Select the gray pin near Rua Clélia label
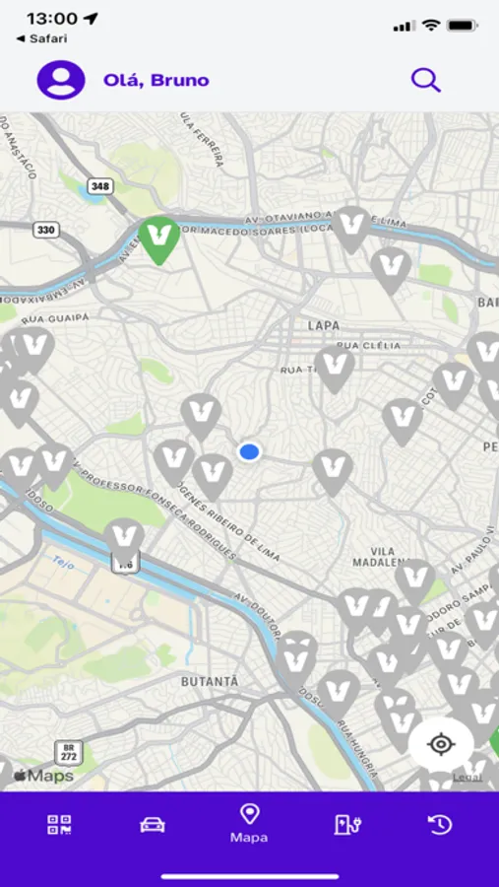The height and width of the screenshot is (887, 499). 335,369
